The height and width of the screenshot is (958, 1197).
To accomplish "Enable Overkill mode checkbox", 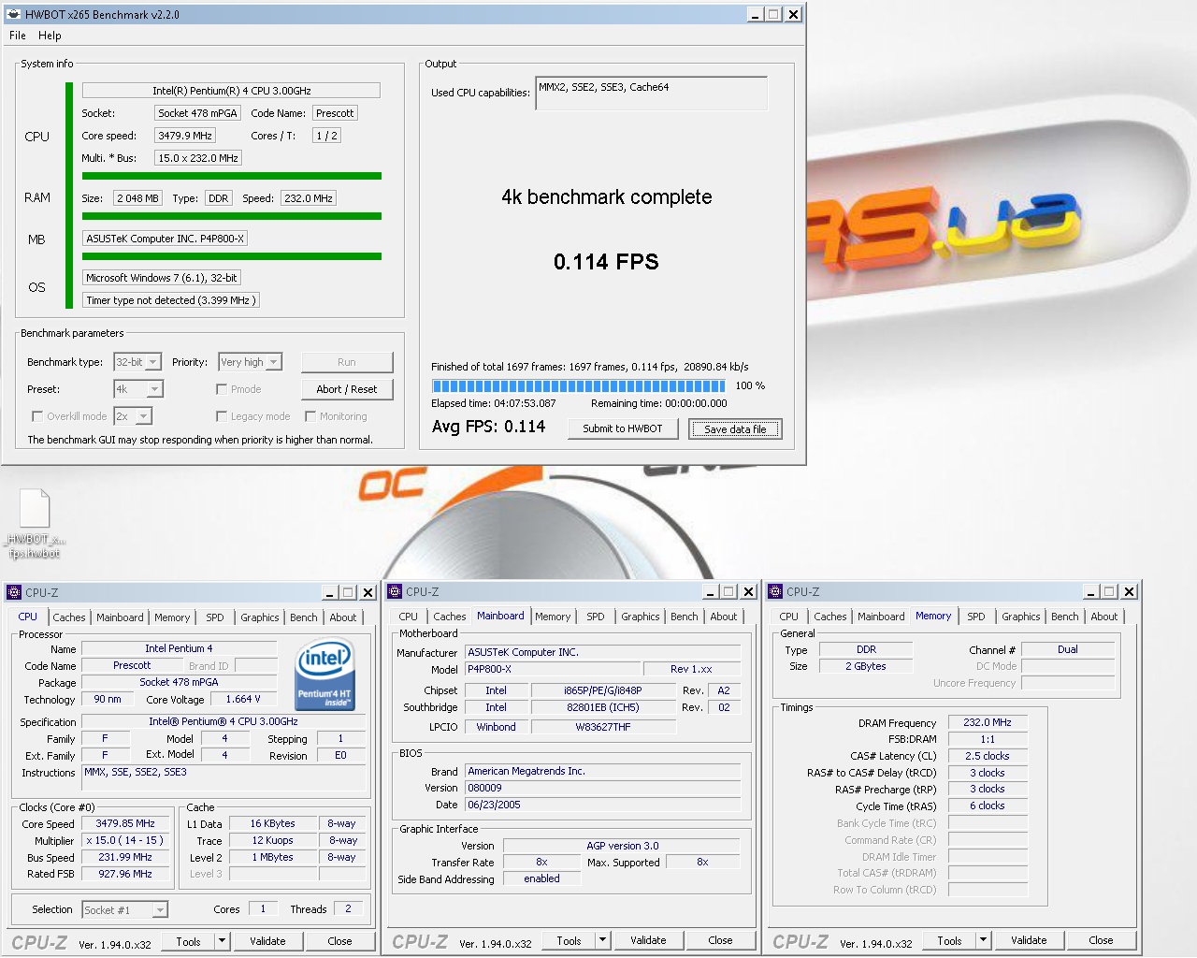I will tap(37, 416).
